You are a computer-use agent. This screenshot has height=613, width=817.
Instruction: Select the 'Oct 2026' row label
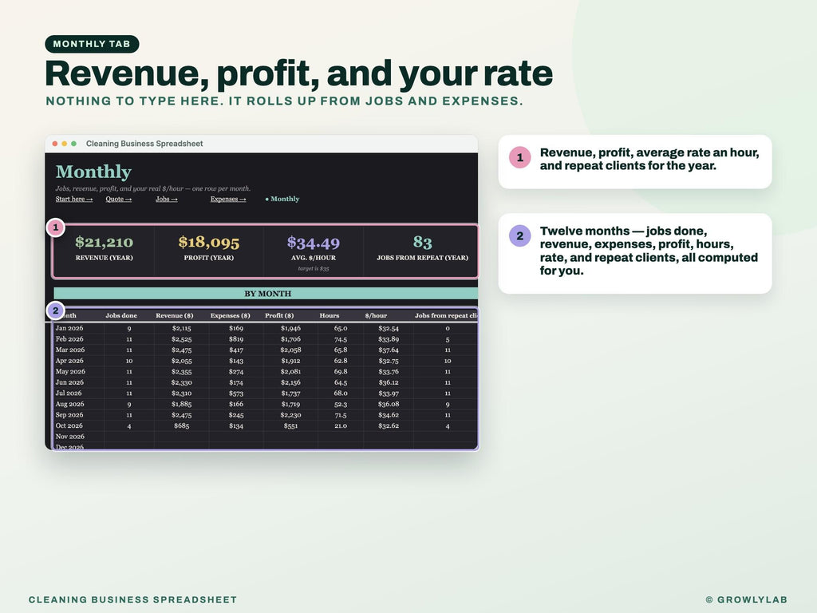[x=69, y=426]
